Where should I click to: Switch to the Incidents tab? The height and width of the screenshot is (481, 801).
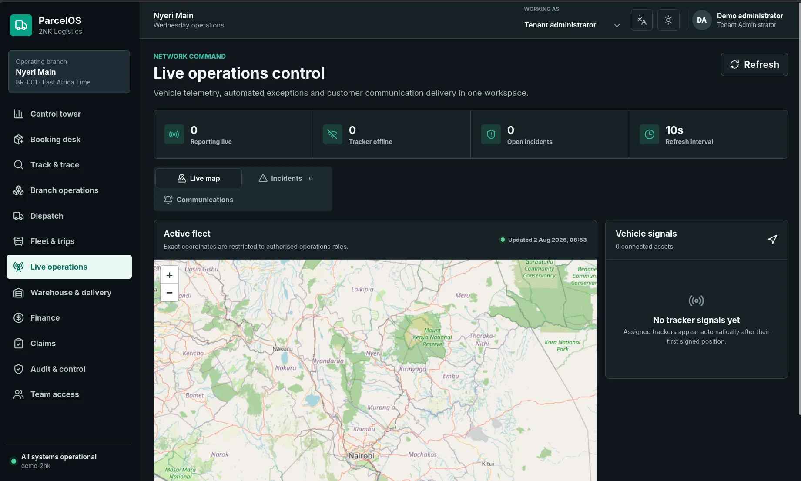286,178
